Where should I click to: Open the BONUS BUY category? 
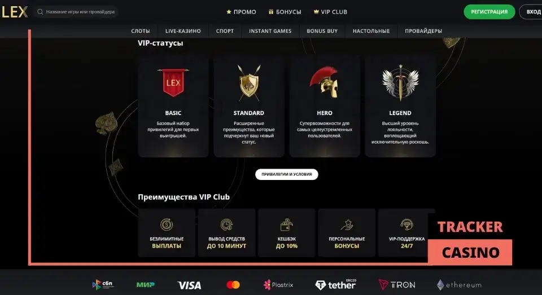point(322,31)
